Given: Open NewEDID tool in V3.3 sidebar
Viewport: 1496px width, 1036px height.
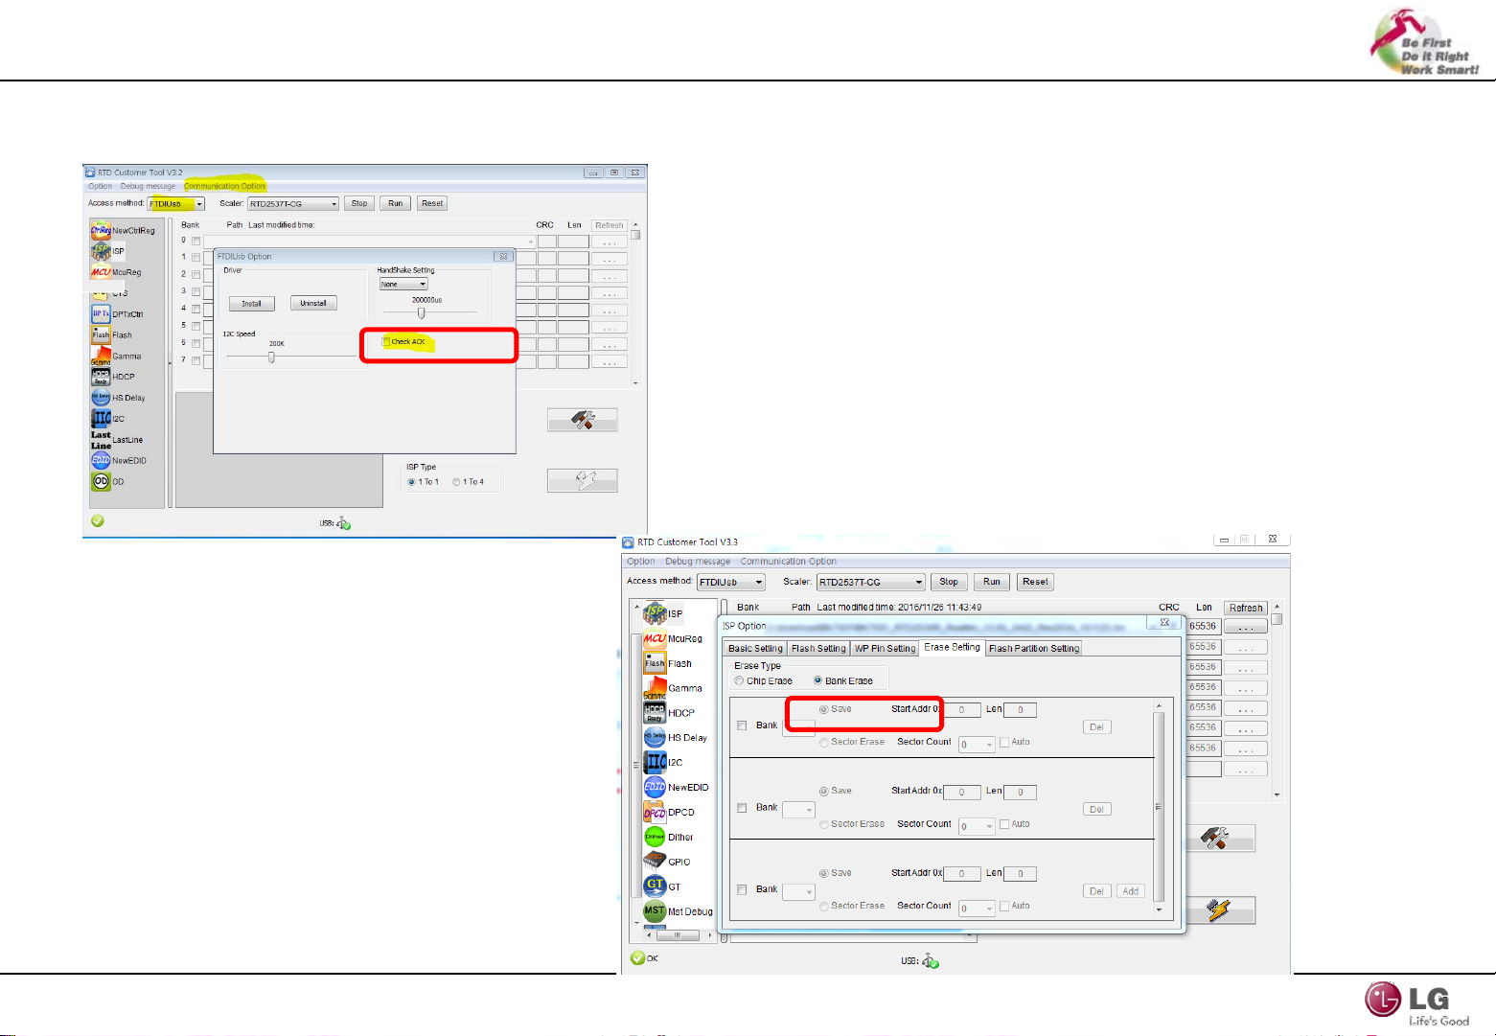Looking at the screenshot, I should pyautogui.click(x=677, y=788).
